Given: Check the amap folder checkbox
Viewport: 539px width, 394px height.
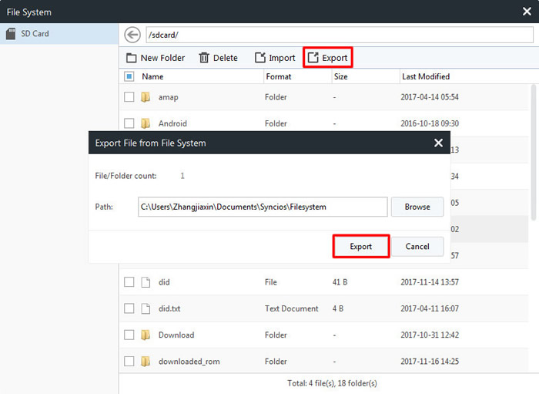Looking at the screenshot, I should [129, 97].
